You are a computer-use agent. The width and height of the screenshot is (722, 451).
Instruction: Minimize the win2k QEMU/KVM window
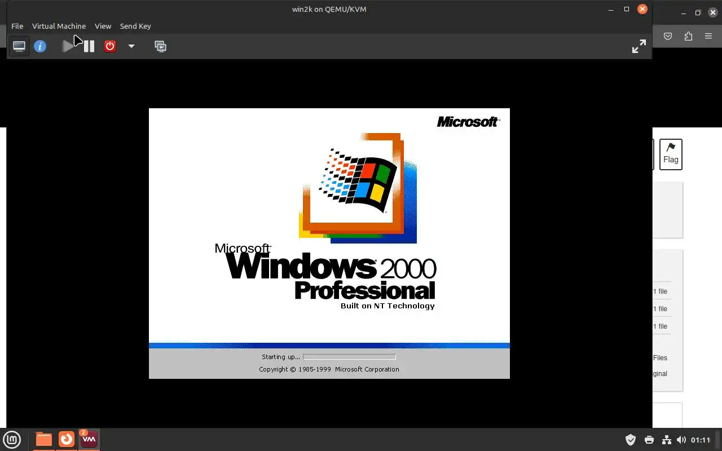pyautogui.click(x=611, y=9)
